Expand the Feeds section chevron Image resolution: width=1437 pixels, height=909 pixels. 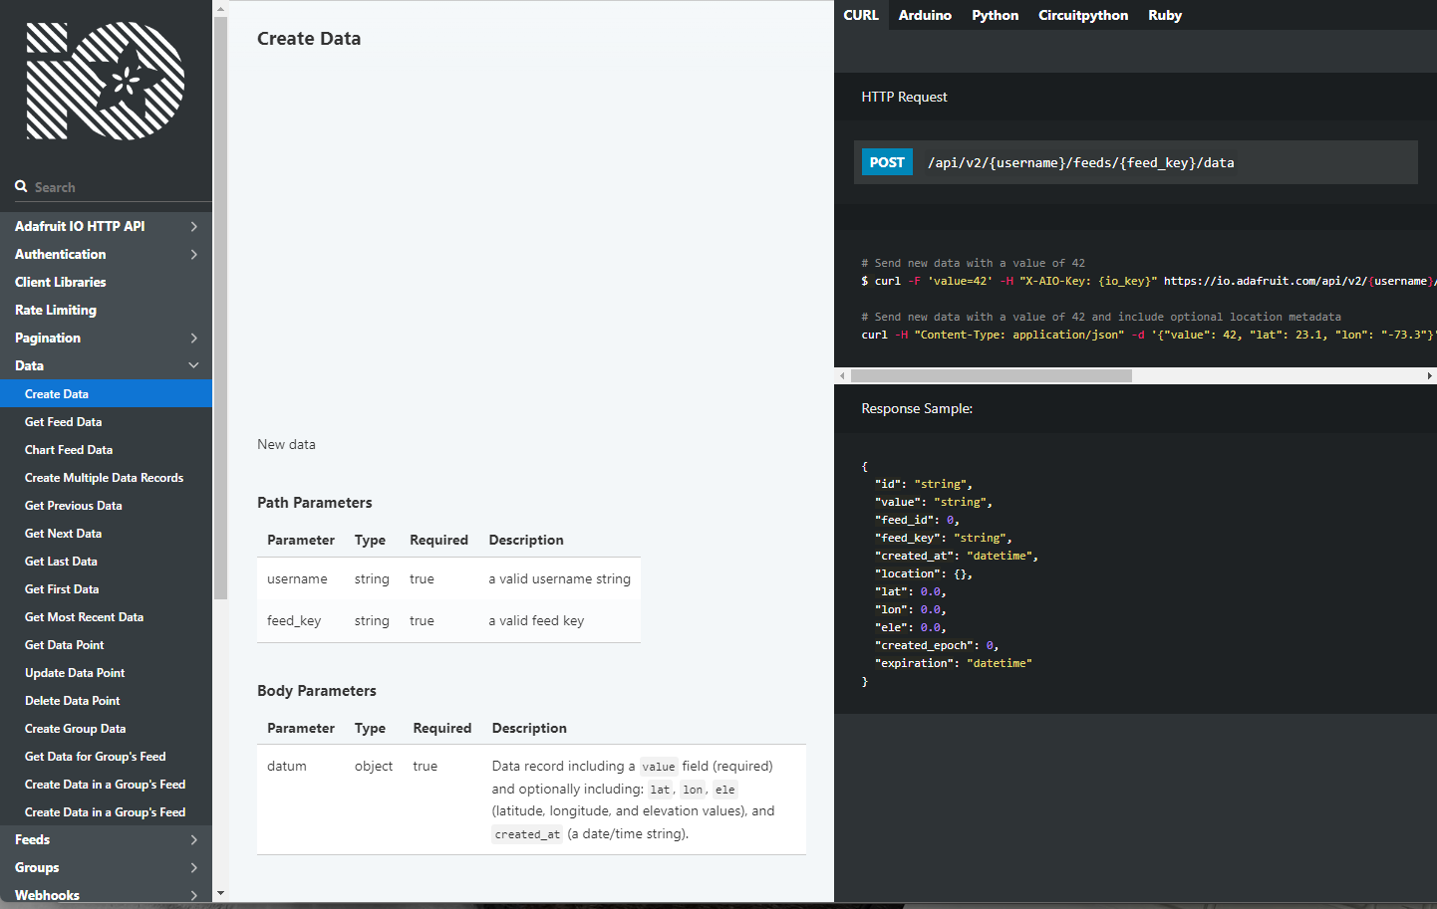[x=193, y=840]
